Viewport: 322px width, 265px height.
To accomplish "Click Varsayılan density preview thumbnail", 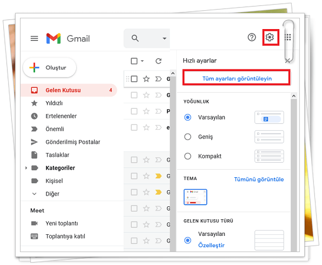I will 269,117.
